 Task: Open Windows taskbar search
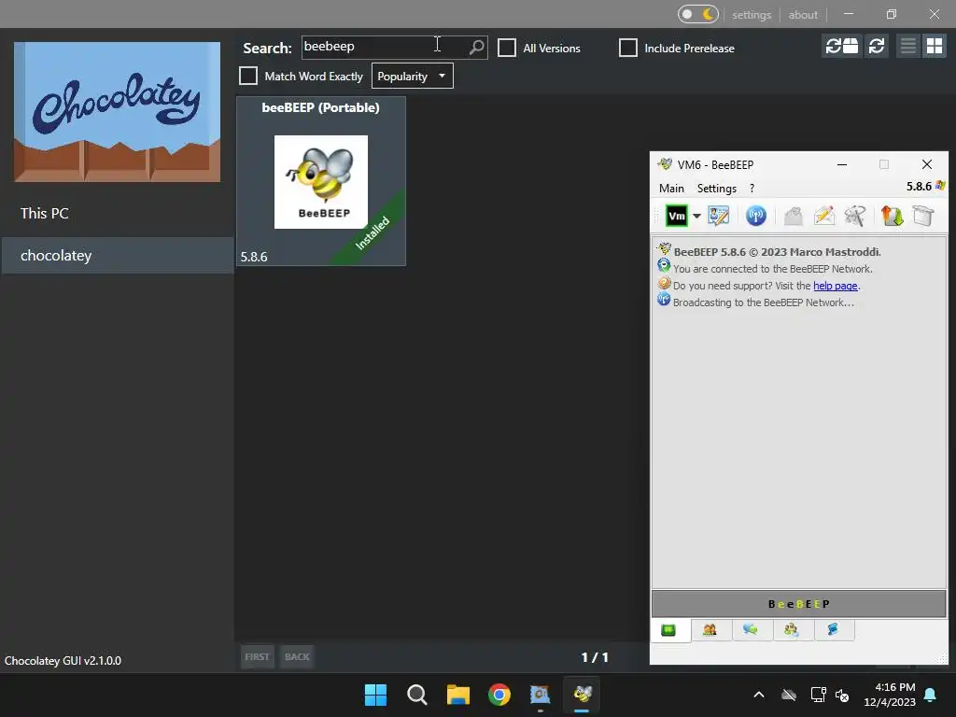417,695
